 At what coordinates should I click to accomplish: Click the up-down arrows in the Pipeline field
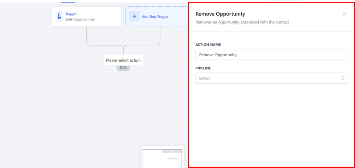point(342,78)
